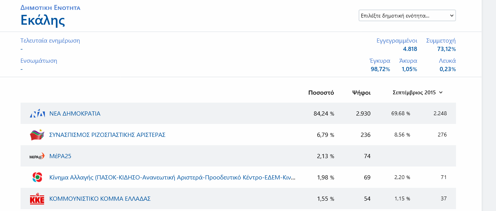Click the Εγγεγραμμένοι registered voters label
Viewport: 496px width, 211px height.
[x=397, y=41]
